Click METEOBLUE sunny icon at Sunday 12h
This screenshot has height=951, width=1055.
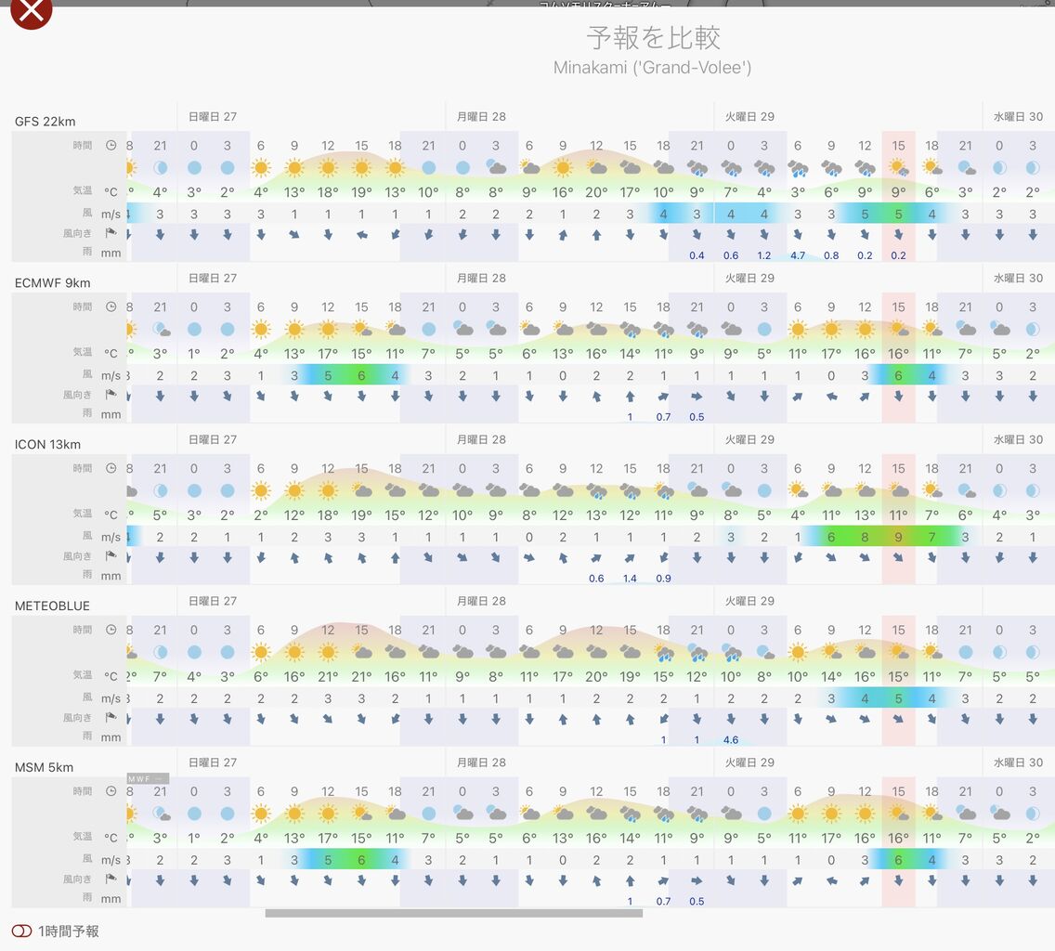328,652
